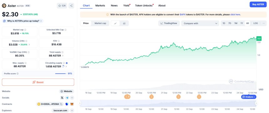Click the Profile score 91% progress bar
Viewport: 269px width, 113px height.
(61, 74)
